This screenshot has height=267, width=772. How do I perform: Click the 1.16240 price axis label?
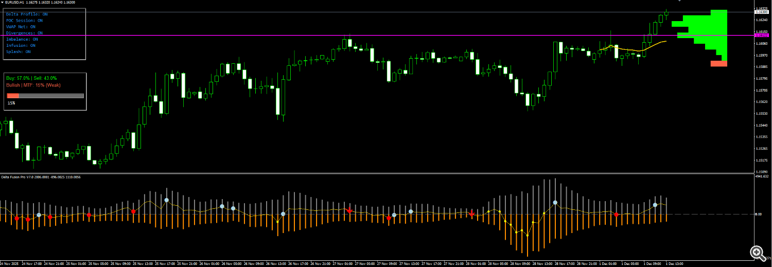point(762,20)
